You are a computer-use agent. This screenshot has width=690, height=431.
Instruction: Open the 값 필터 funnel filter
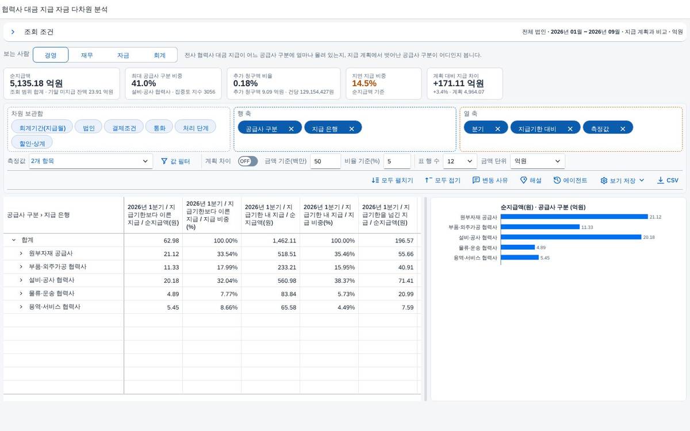175,161
